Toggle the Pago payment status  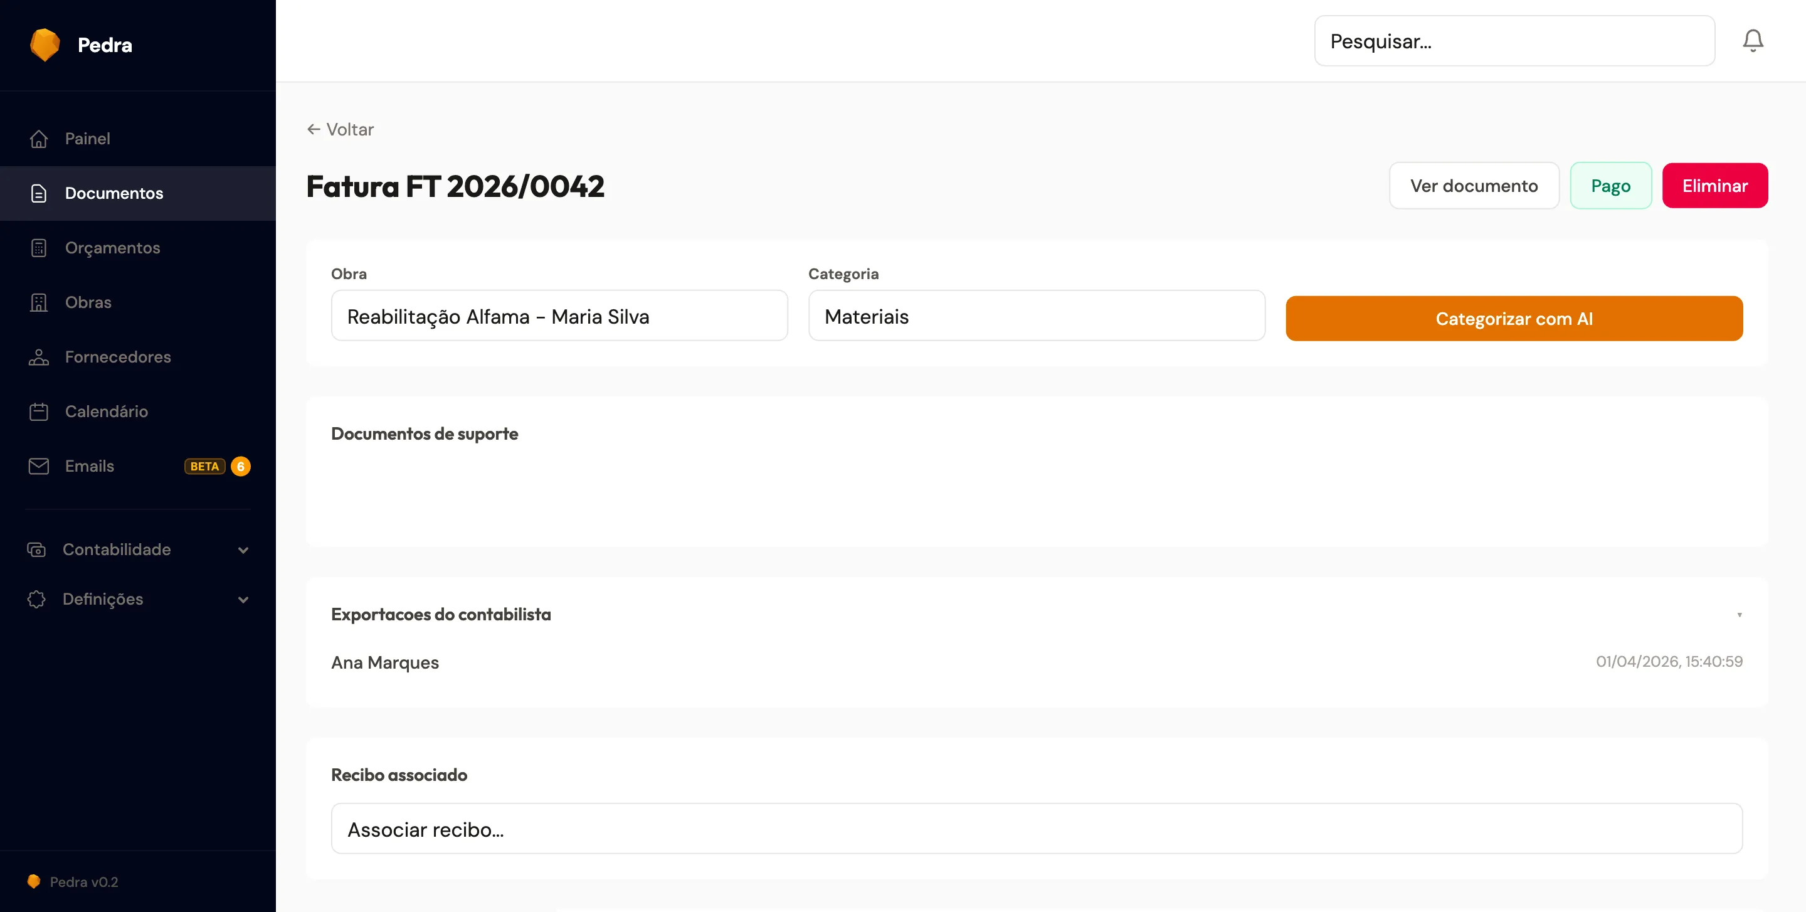(1610, 186)
